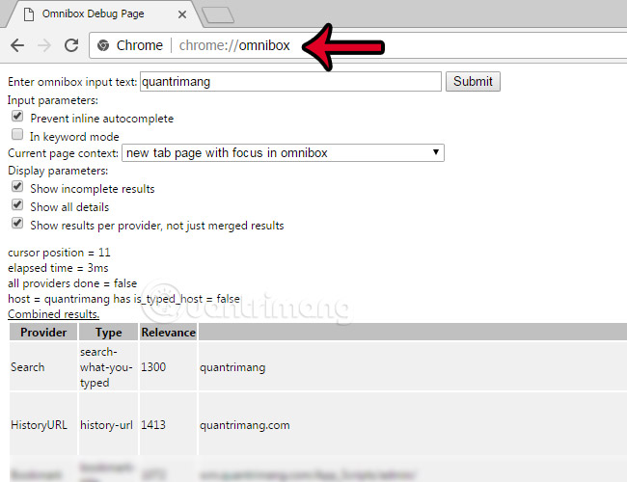This screenshot has width=627, height=482.
Task: Click the all providers done = false line
Action: click(72, 283)
